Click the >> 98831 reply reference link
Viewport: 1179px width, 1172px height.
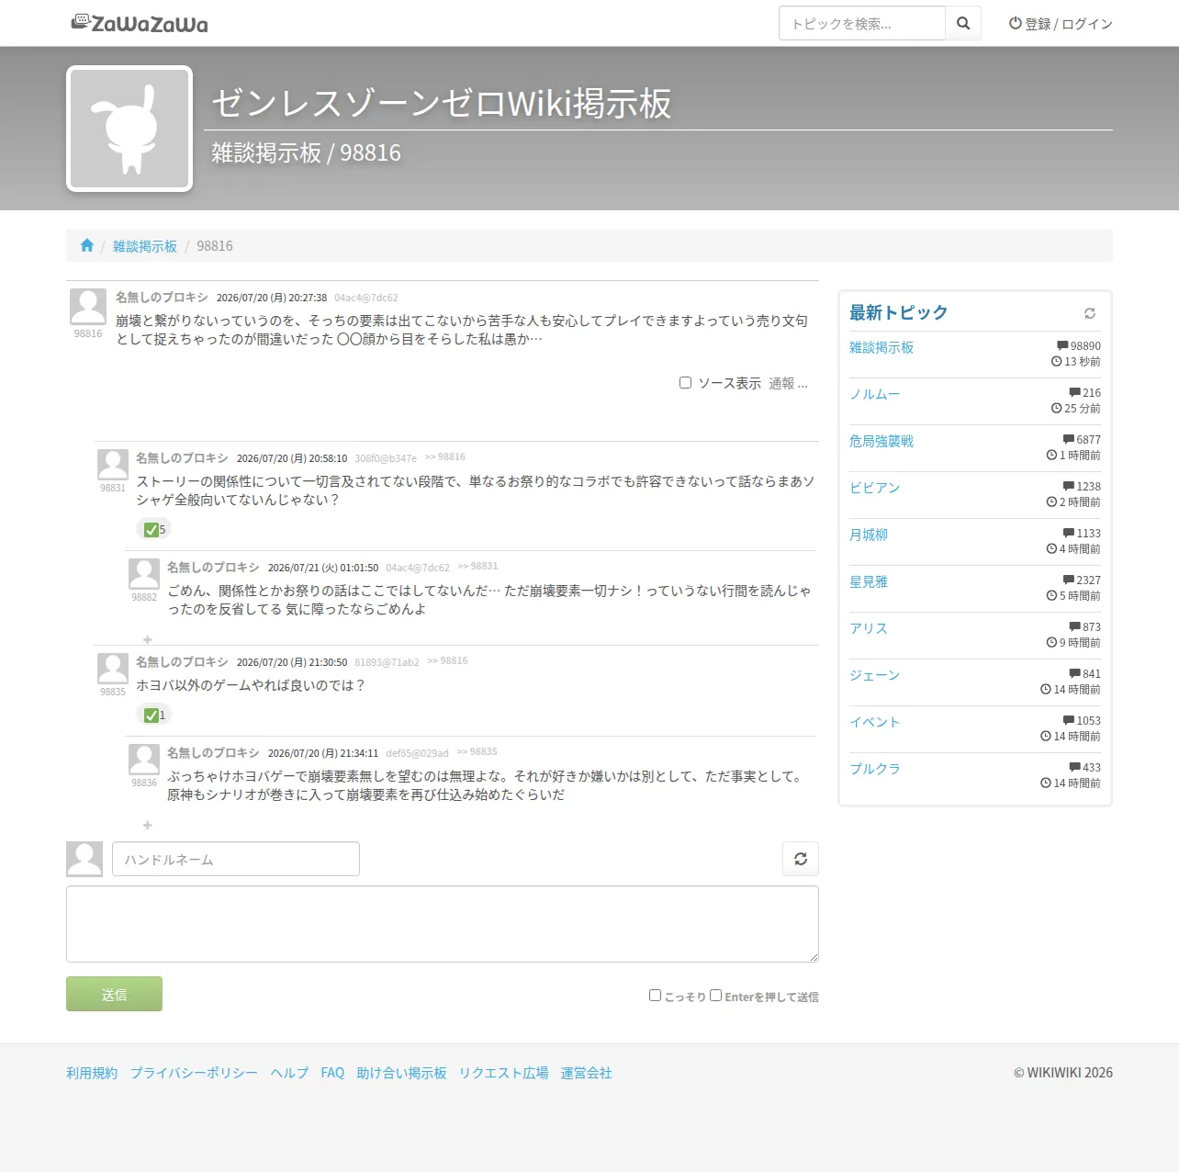coord(478,566)
